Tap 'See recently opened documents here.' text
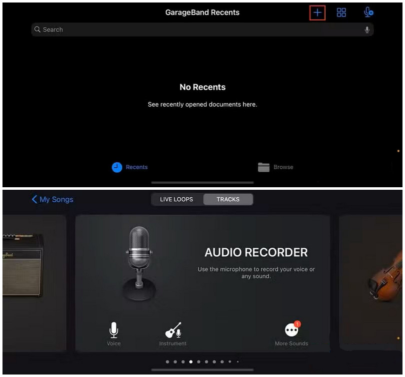The width and height of the screenshot is (405, 377). (x=202, y=105)
